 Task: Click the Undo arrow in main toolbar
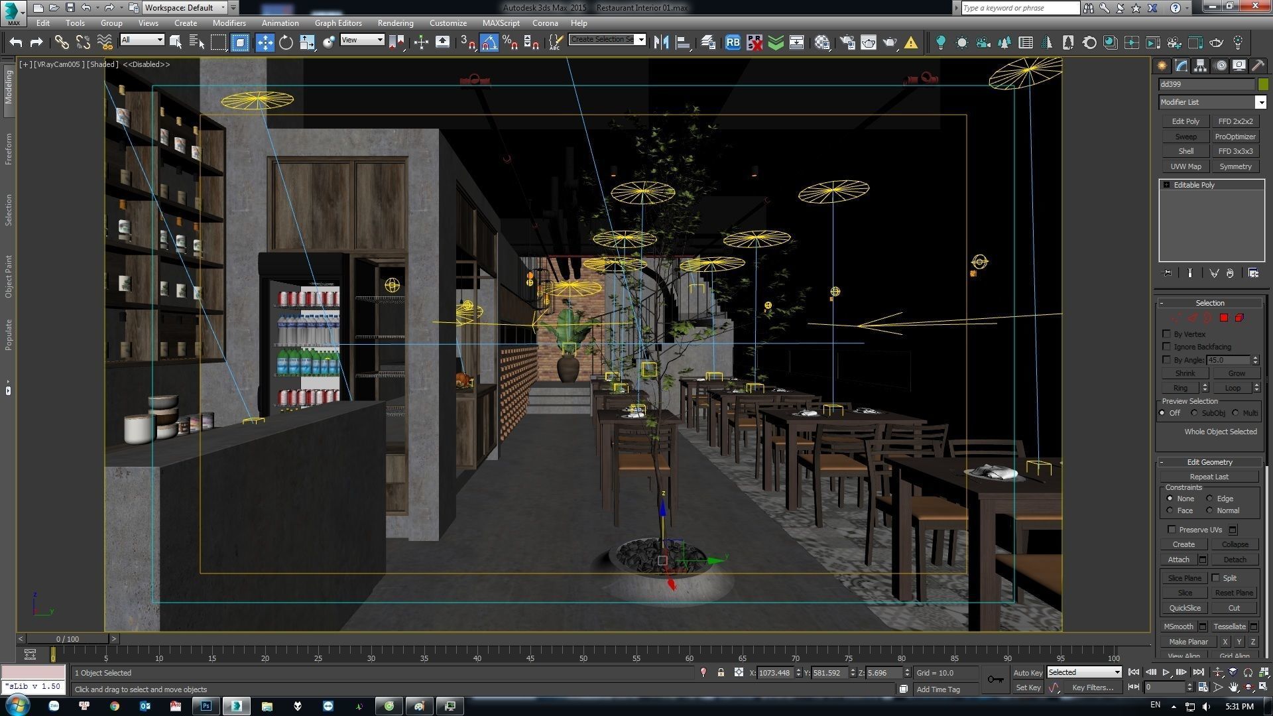point(16,42)
